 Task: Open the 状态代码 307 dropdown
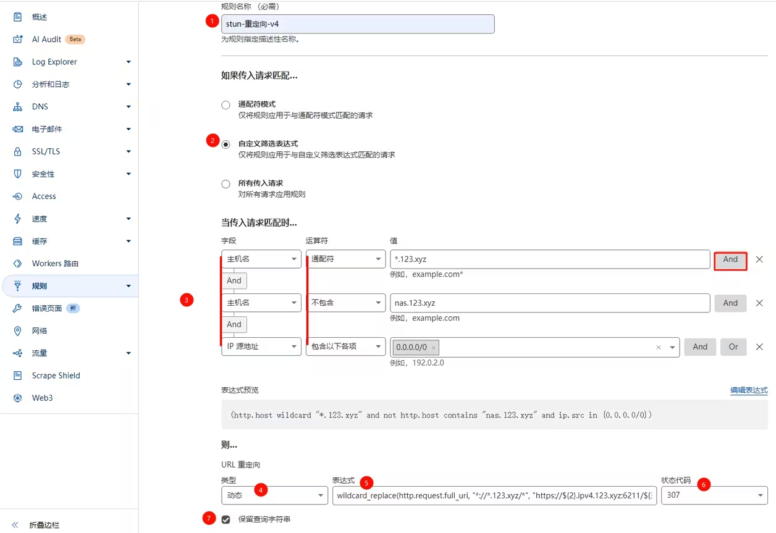pos(714,495)
